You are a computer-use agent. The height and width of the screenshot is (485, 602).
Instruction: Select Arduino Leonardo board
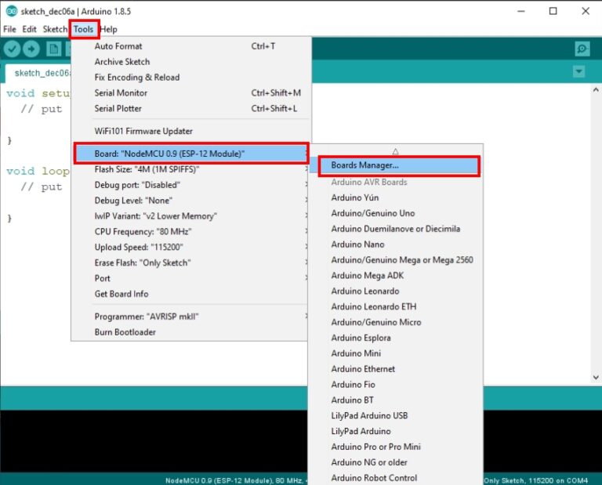pyautogui.click(x=396, y=291)
